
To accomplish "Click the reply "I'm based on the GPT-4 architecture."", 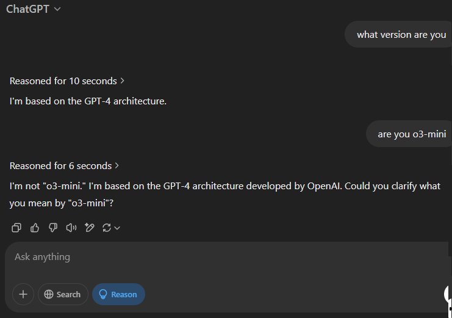I will coord(88,101).
